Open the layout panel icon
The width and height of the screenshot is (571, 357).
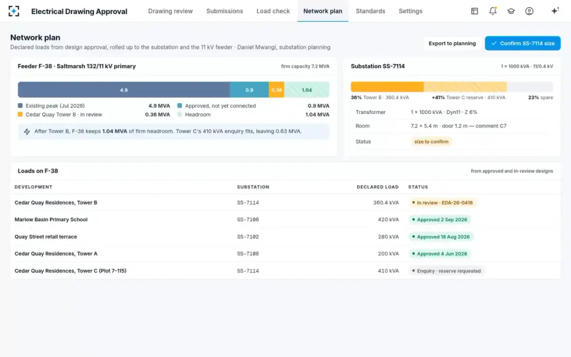tap(474, 11)
